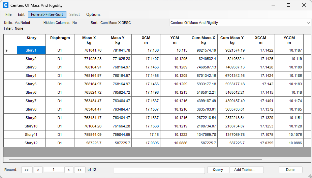Click Mass X value 771025.28 in Story2 row
Screen dimensions: 312x178
coord(89,59)
